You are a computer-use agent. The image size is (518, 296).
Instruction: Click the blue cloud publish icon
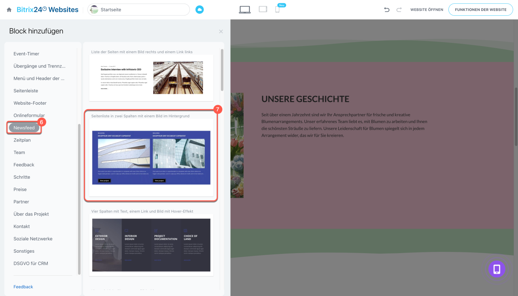[200, 10]
